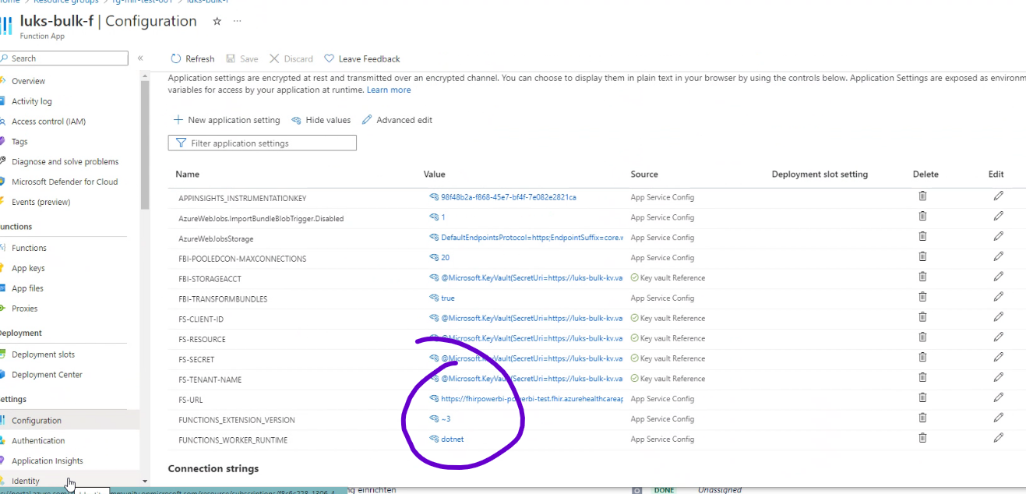This screenshot has height=494, width=1026.
Task: Toggle Hide values for application settings
Action: click(x=321, y=120)
